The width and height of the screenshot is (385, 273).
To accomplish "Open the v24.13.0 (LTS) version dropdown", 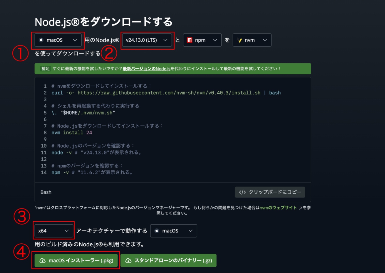I will click(x=146, y=40).
